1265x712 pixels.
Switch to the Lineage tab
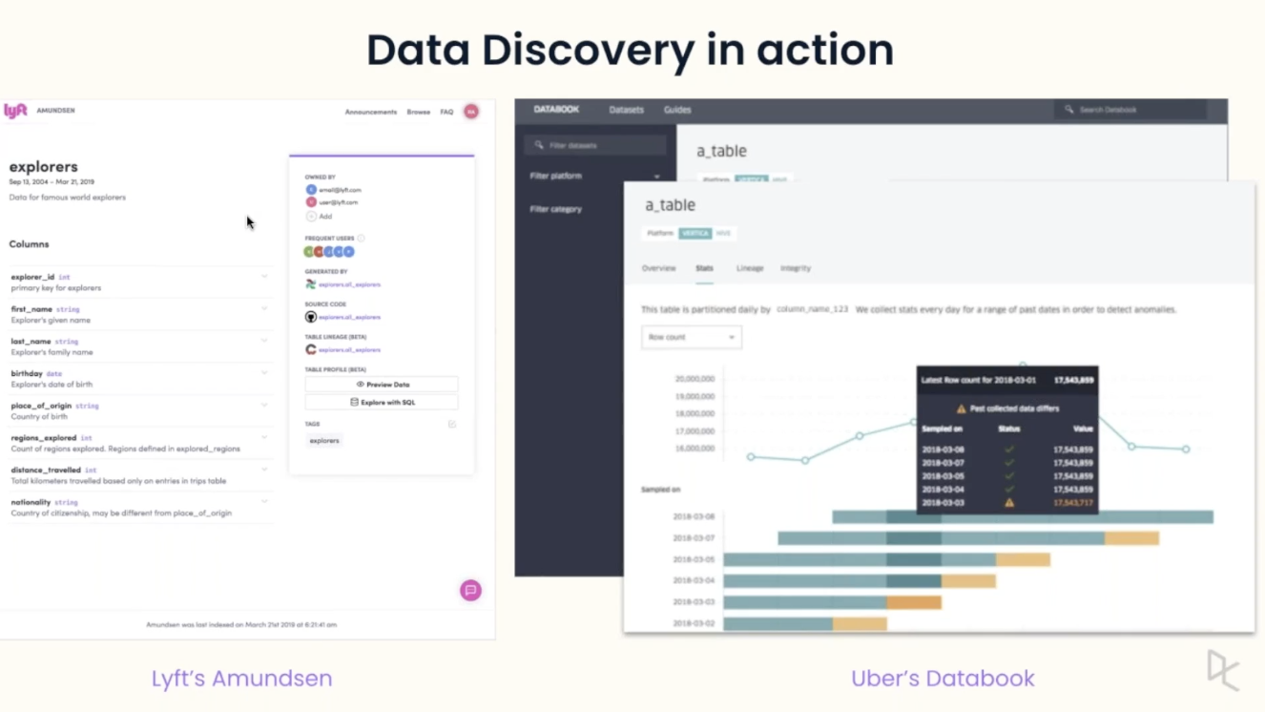click(750, 268)
